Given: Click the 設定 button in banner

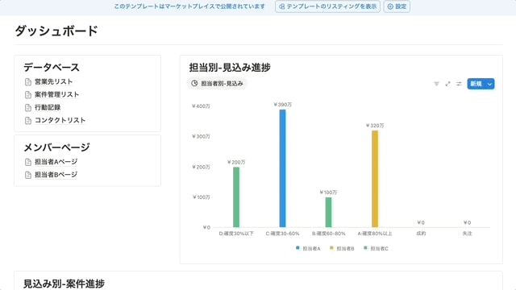Looking at the screenshot, I should tap(397, 6).
